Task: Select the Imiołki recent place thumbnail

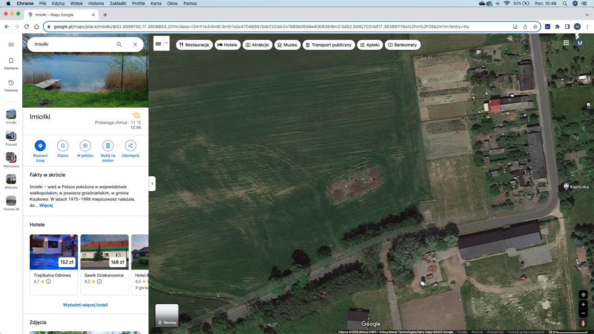Action: 11,117
